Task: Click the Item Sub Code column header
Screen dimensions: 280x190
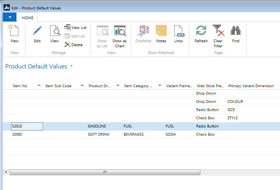Action: click(58, 86)
